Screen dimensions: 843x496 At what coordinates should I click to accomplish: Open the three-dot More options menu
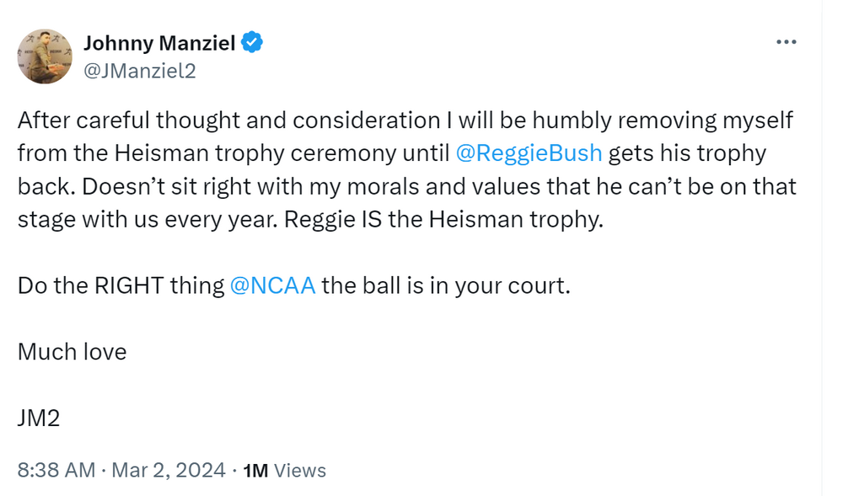tap(786, 42)
